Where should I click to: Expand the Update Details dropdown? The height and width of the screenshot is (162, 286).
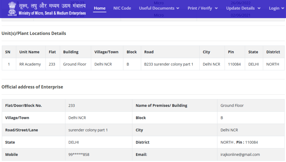(x=243, y=8)
